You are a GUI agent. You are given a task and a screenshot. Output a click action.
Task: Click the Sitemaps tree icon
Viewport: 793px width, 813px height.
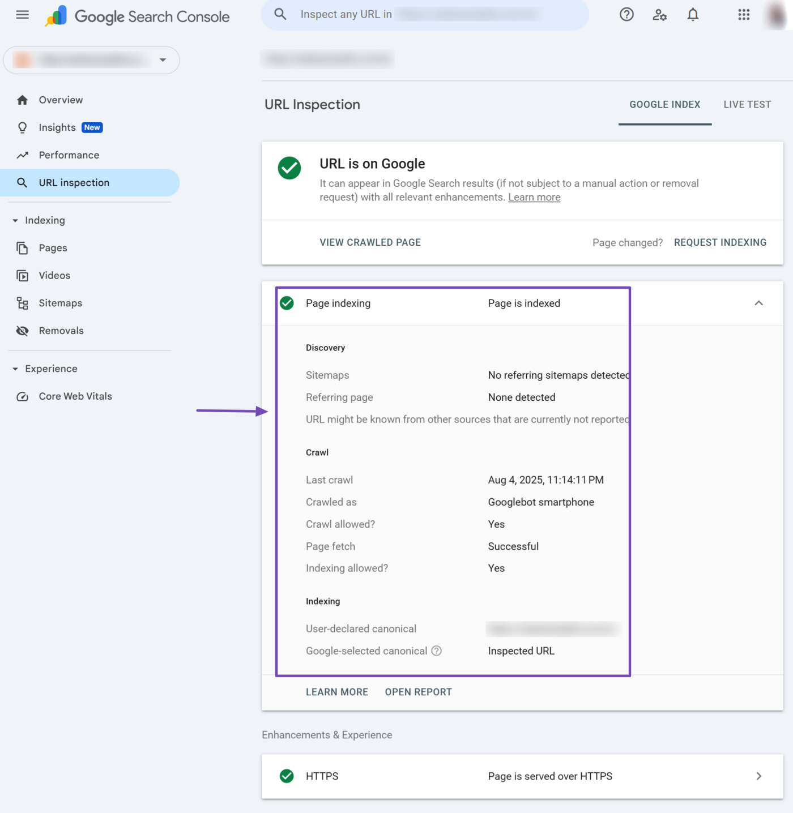[x=22, y=303]
